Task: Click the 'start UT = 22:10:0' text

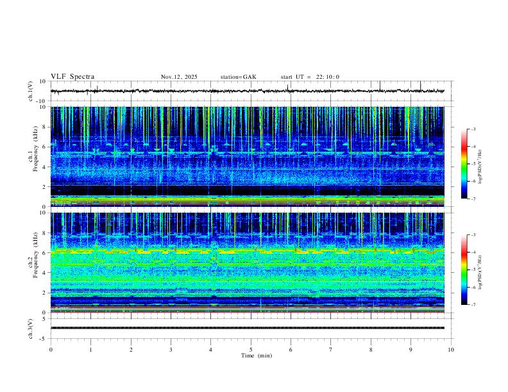Action: coord(310,77)
